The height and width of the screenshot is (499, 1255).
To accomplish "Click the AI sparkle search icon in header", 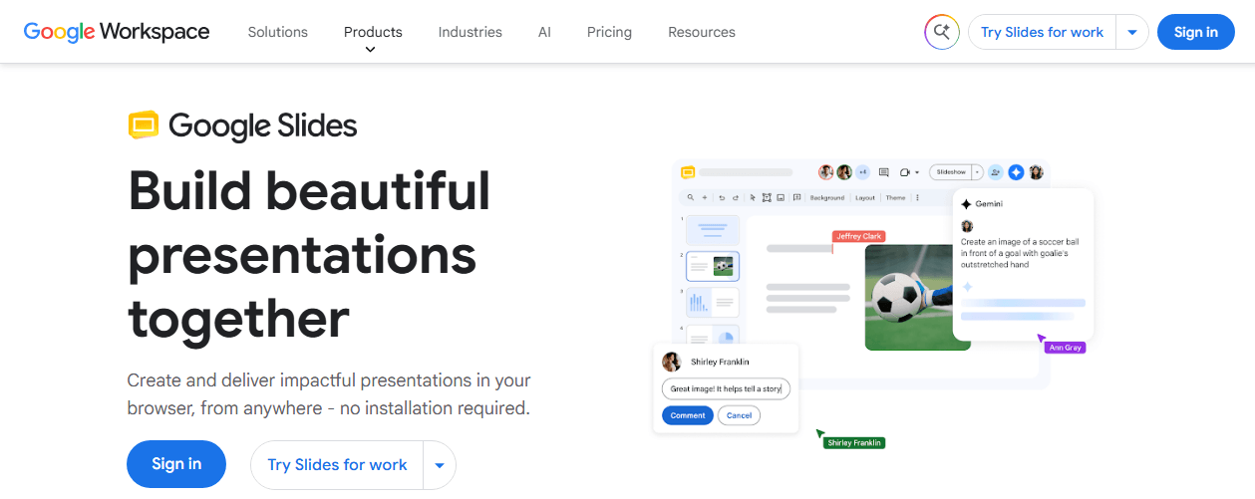I will click(x=941, y=32).
